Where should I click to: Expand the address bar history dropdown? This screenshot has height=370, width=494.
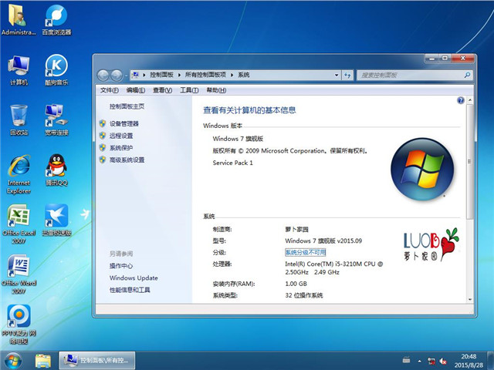[x=337, y=75]
